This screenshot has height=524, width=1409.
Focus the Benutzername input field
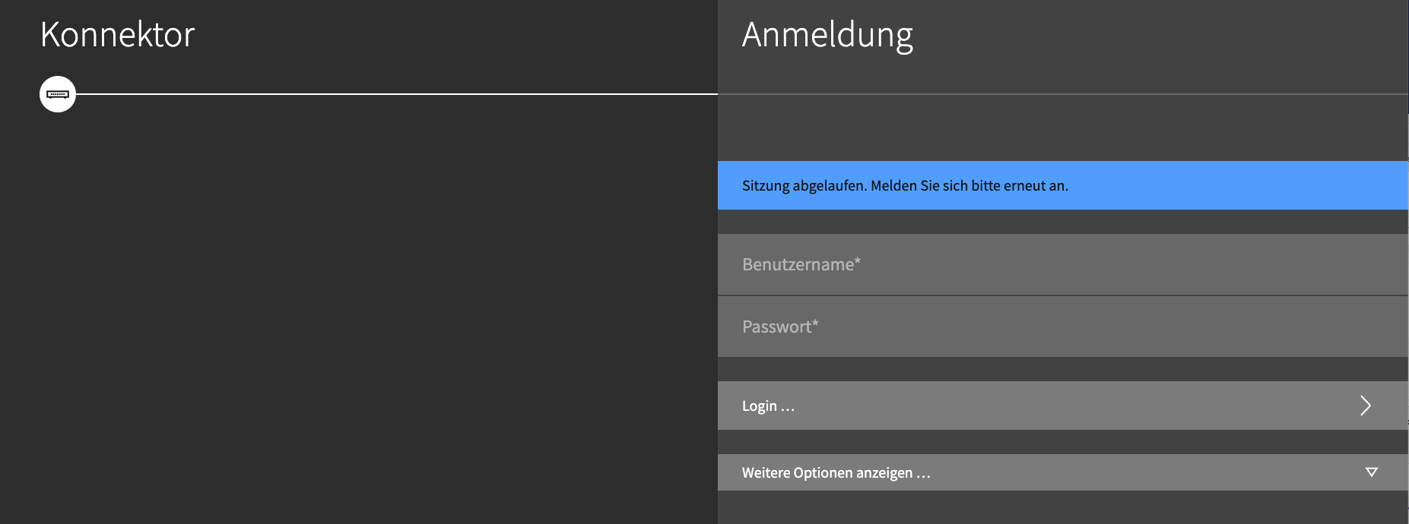click(1063, 264)
